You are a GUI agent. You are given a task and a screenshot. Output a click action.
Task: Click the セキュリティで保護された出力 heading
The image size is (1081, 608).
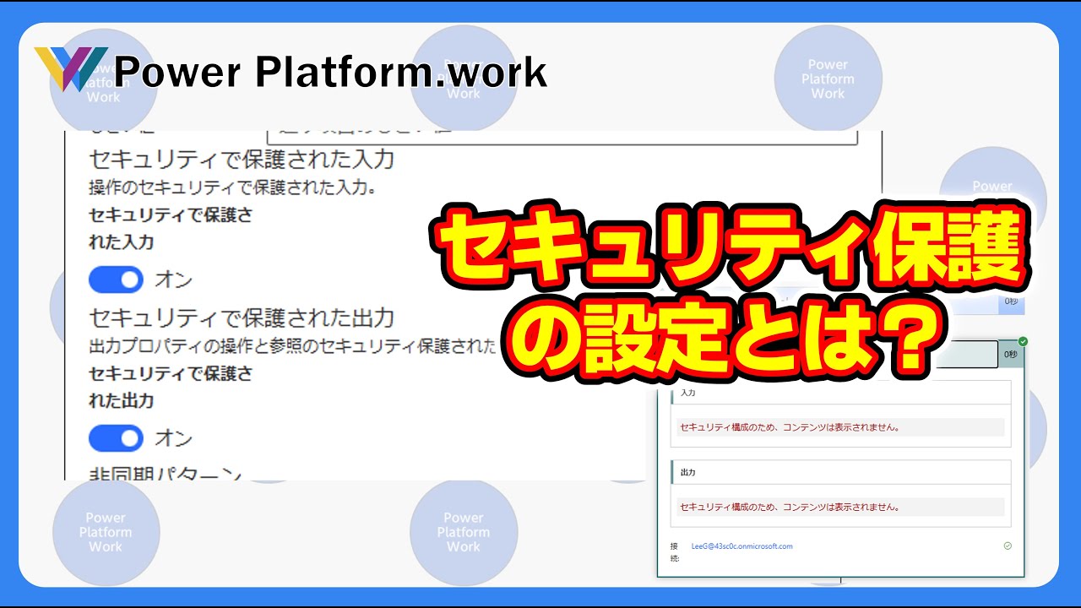[242, 318]
